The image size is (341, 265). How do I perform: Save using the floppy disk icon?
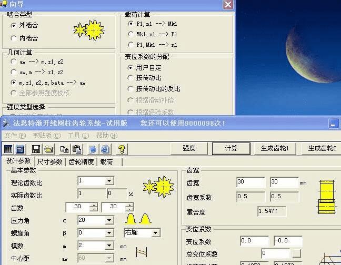pyautogui.click(x=36, y=149)
